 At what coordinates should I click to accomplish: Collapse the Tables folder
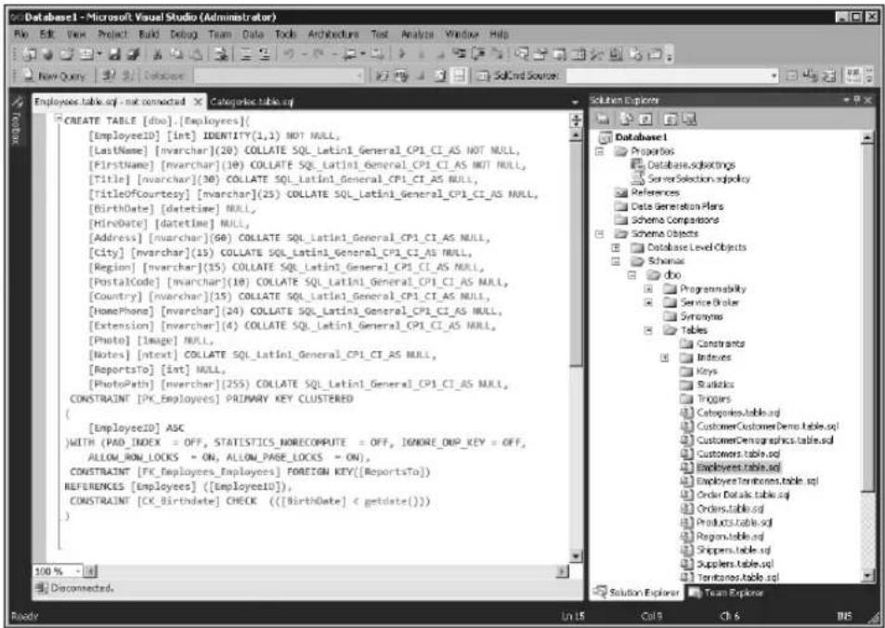[x=648, y=330]
